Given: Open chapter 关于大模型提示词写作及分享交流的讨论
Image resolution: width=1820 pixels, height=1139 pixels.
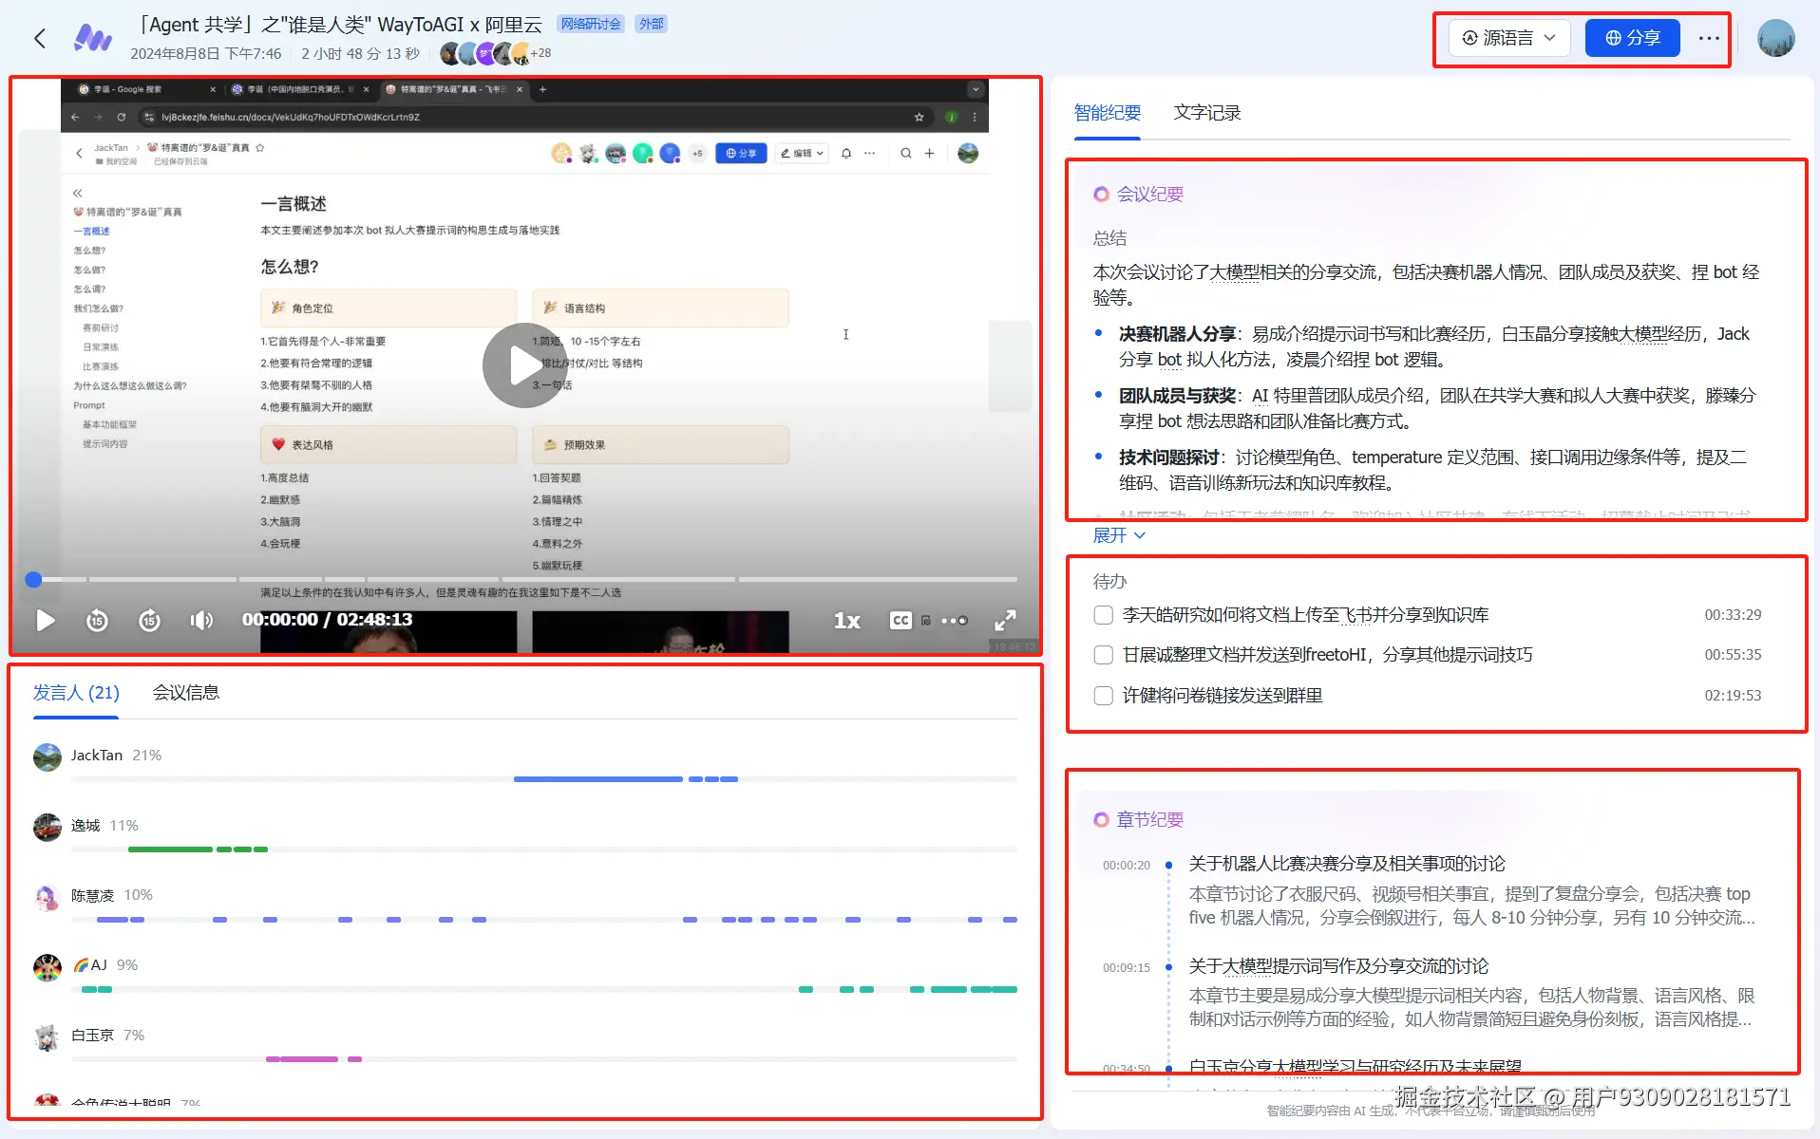Looking at the screenshot, I should (x=1338, y=966).
